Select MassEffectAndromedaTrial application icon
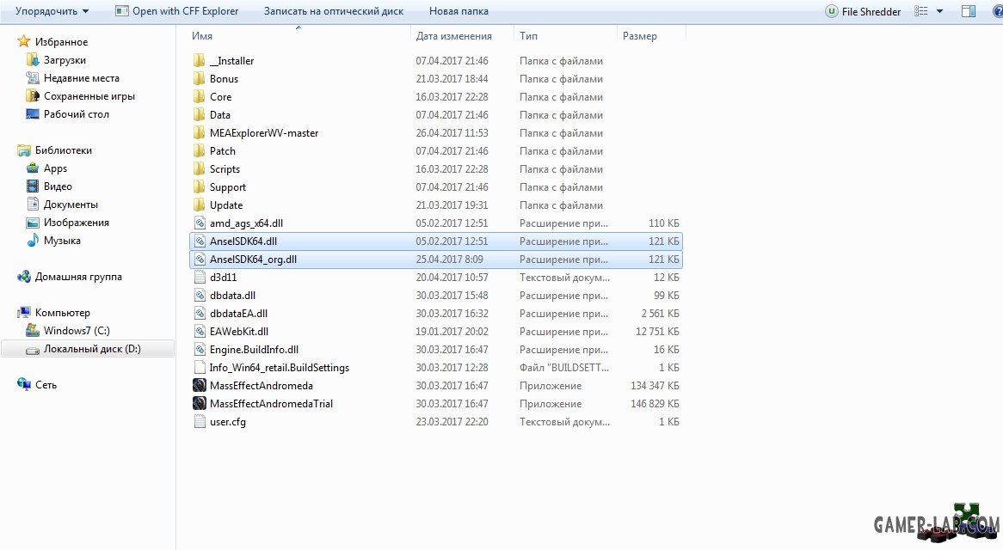 point(200,404)
